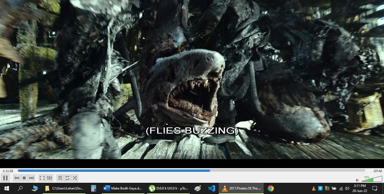
Task: Switch to the µTorrent window in the taskbar
Action: tap(168, 188)
